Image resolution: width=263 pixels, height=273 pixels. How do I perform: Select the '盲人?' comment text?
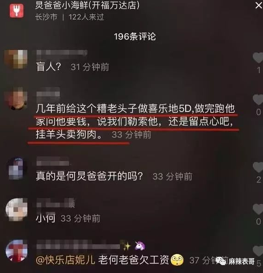[49, 67]
